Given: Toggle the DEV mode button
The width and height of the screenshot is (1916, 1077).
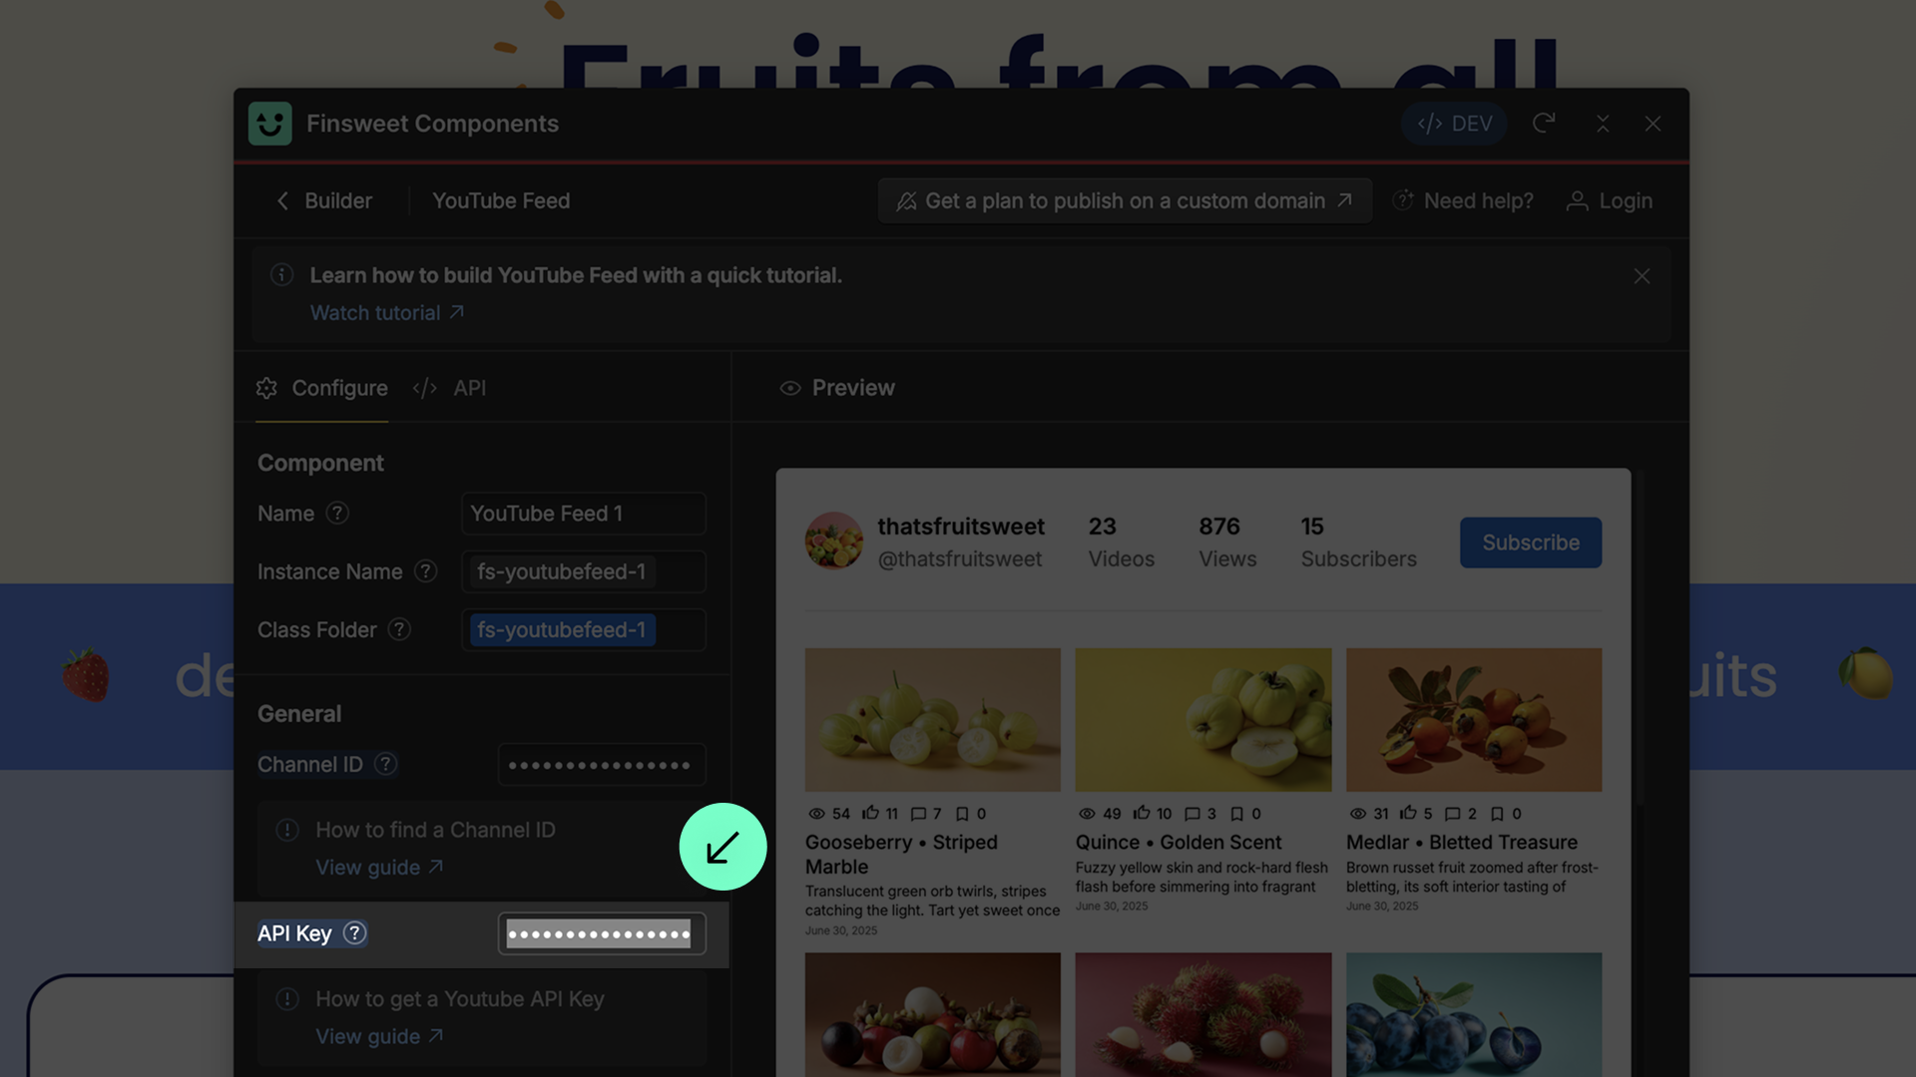Looking at the screenshot, I should coord(1454,124).
